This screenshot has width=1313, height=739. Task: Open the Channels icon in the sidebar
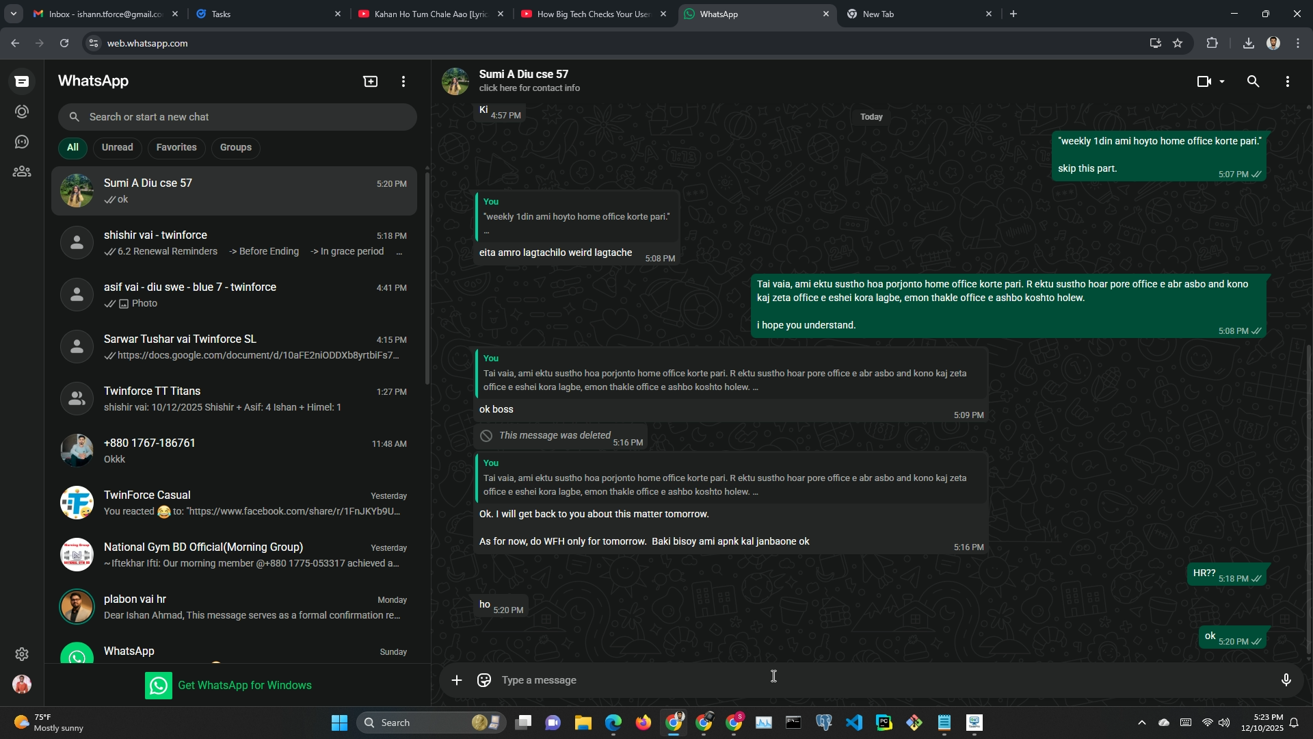pos(22,142)
